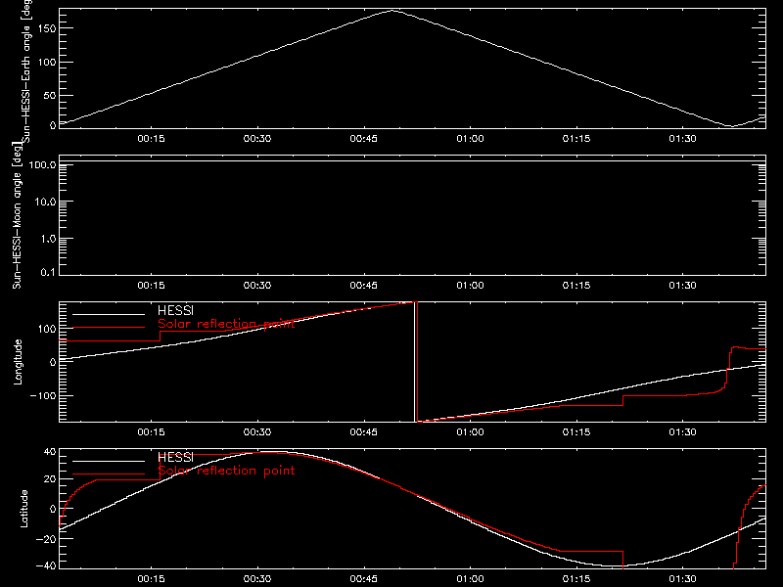Image resolution: width=783 pixels, height=587 pixels.
Task: Click the "Sun-HESSI-Earth angle [deg]" axis title
Action: [26, 70]
